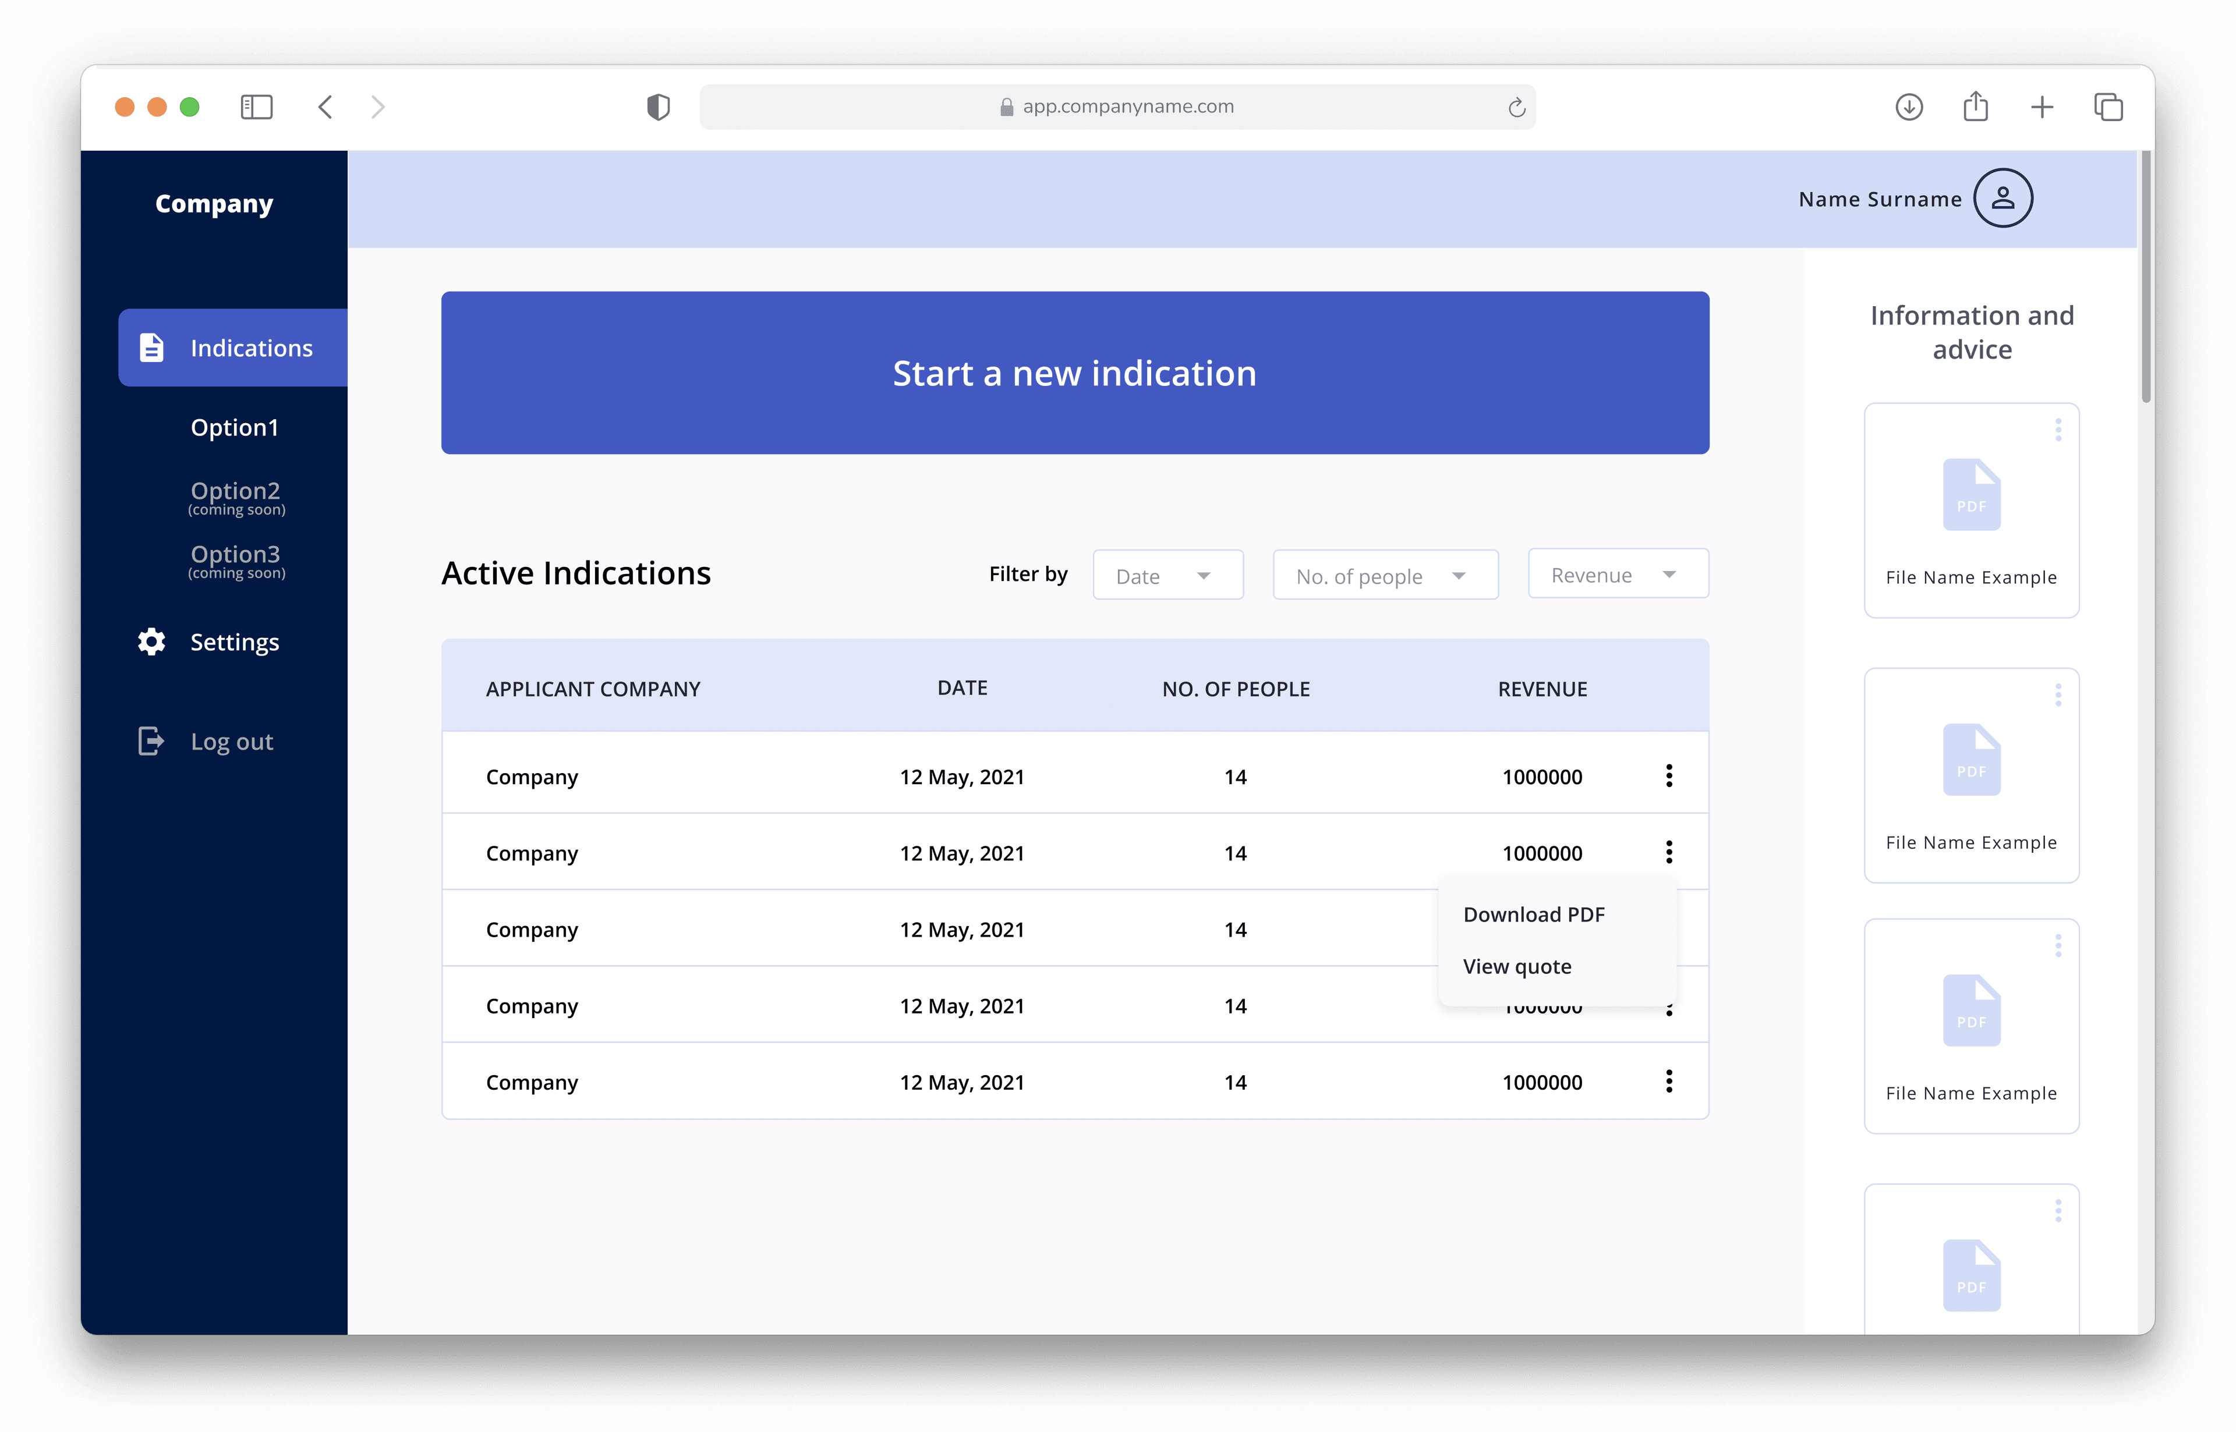Click the kebab menu on the second File Name Example card
The width and height of the screenshot is (2236, 1432).
tap(2058, 694)
